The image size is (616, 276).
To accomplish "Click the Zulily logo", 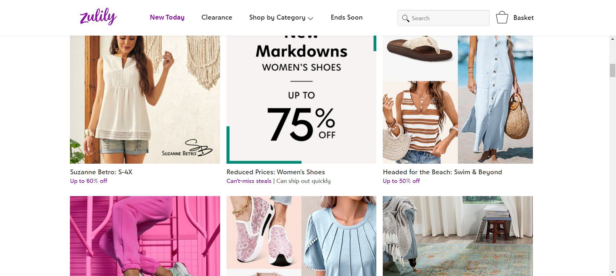I will coord(98,17).
